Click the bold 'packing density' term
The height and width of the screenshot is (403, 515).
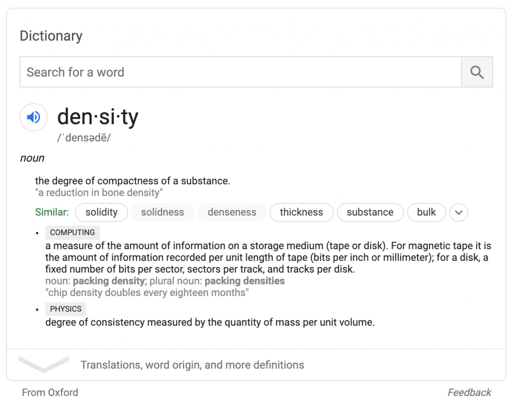(x=109, y=281)
